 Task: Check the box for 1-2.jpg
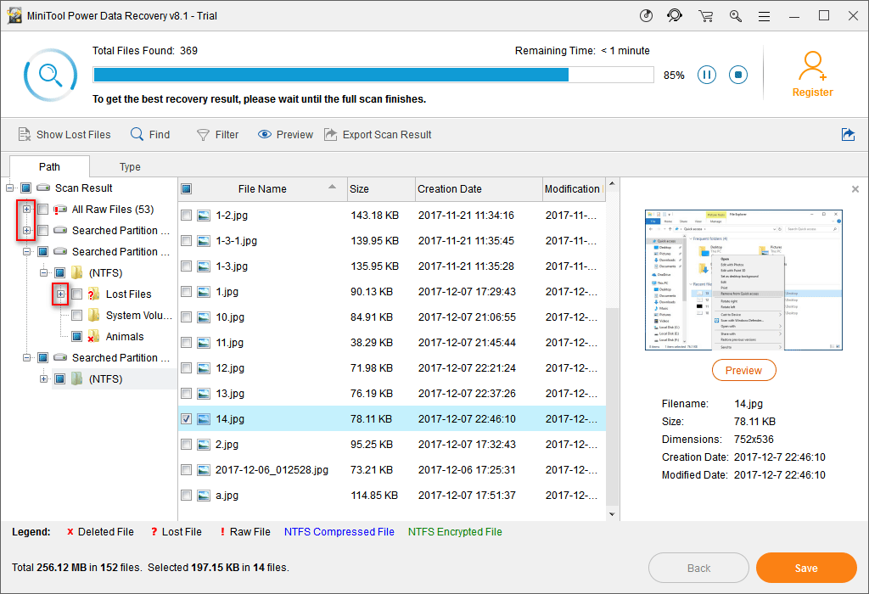coord(187,216)
